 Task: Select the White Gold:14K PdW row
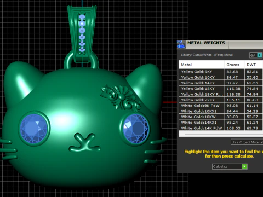[x=221, y=128]
